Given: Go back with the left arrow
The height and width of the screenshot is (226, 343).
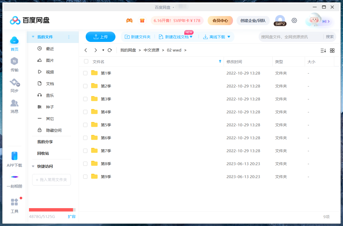Looking at the screenshot, I should pos(86,50).
